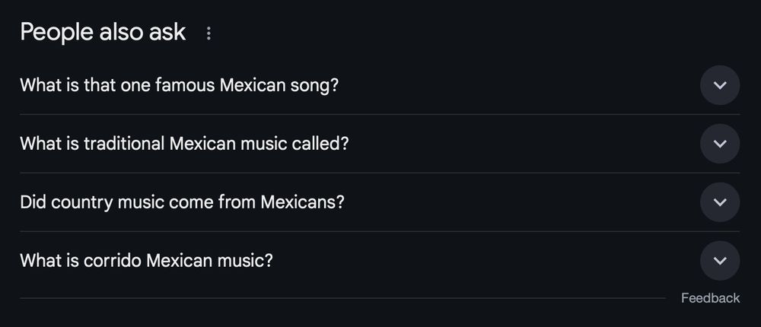
Task: Show the answer on country music's Mexican origins
Action: 182,202
